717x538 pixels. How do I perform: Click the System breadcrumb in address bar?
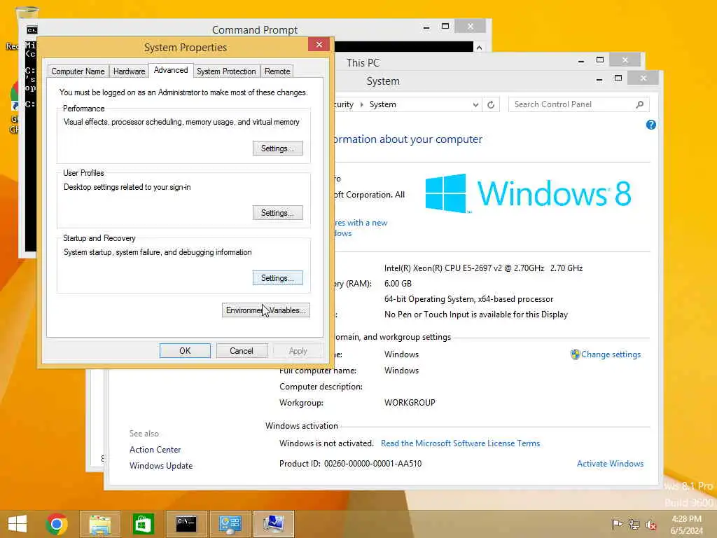(x=383, y=104)
